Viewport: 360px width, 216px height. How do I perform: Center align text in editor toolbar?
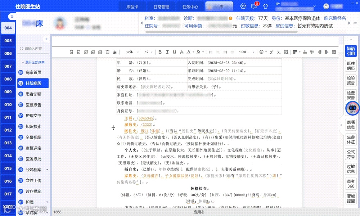tap(218, 52)
